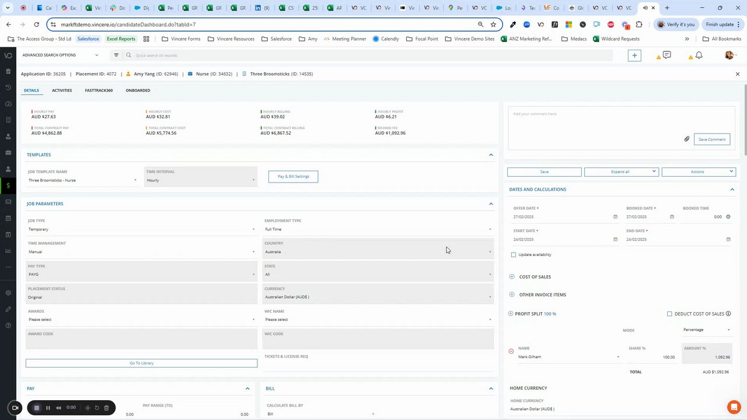Image resolution: width=747 pixels, height=420 pixels.
Task: Remove Mark Gilham from profit split
Action: point(511,351)
